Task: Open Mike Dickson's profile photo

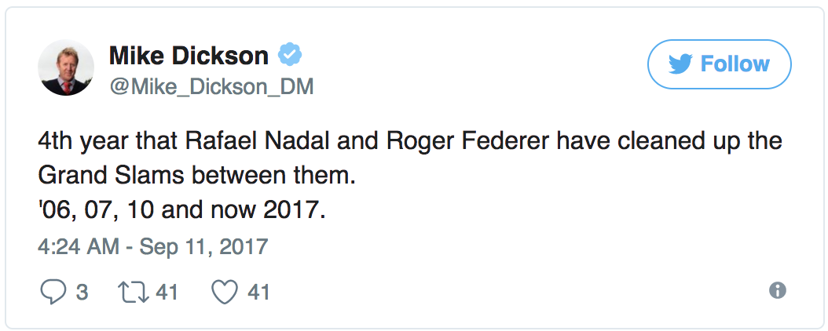Action: pyautogui.click(x=67, y=67)
